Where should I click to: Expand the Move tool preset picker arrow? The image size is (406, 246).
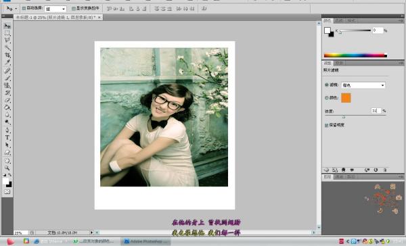16,9
